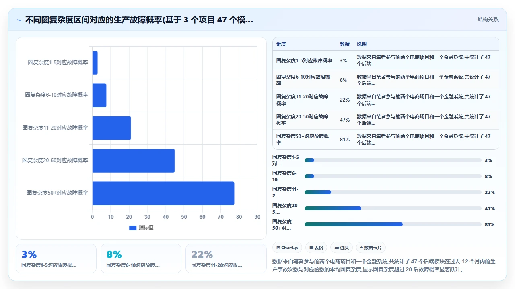The height and width of the screenshot is (289, 515).
Task: Click the 圈复杂度6-10 chart bar
Action: [x=99, y=95]
